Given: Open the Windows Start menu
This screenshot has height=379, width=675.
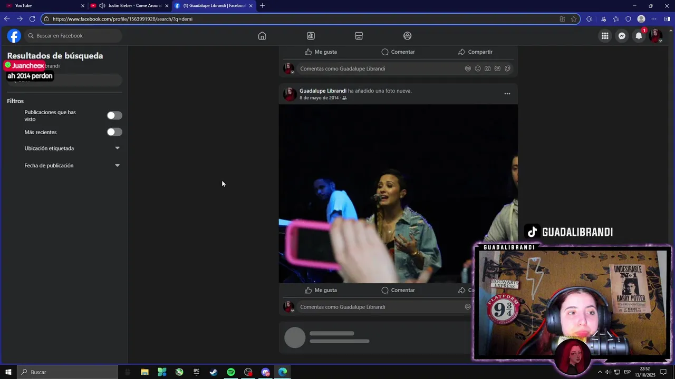Looking at the screenshot, I should point(8,372).
